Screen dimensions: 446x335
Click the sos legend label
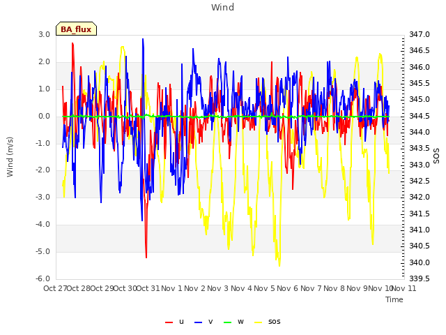click(274, 321)
